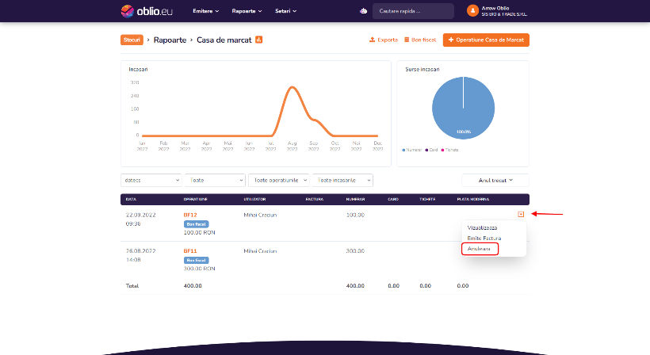Toggle the BF12 row actions menu icon
The height and width of the screenshot is (355, 650).
[521, 214]
